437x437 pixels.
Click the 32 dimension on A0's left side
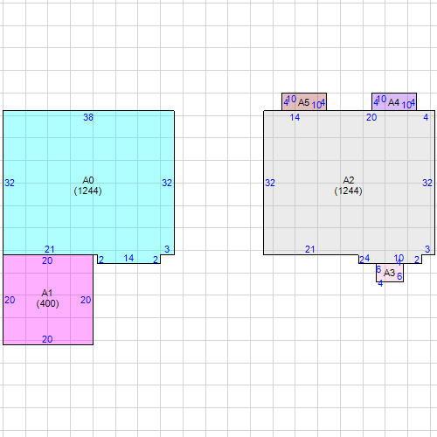[x=10, y=183]
